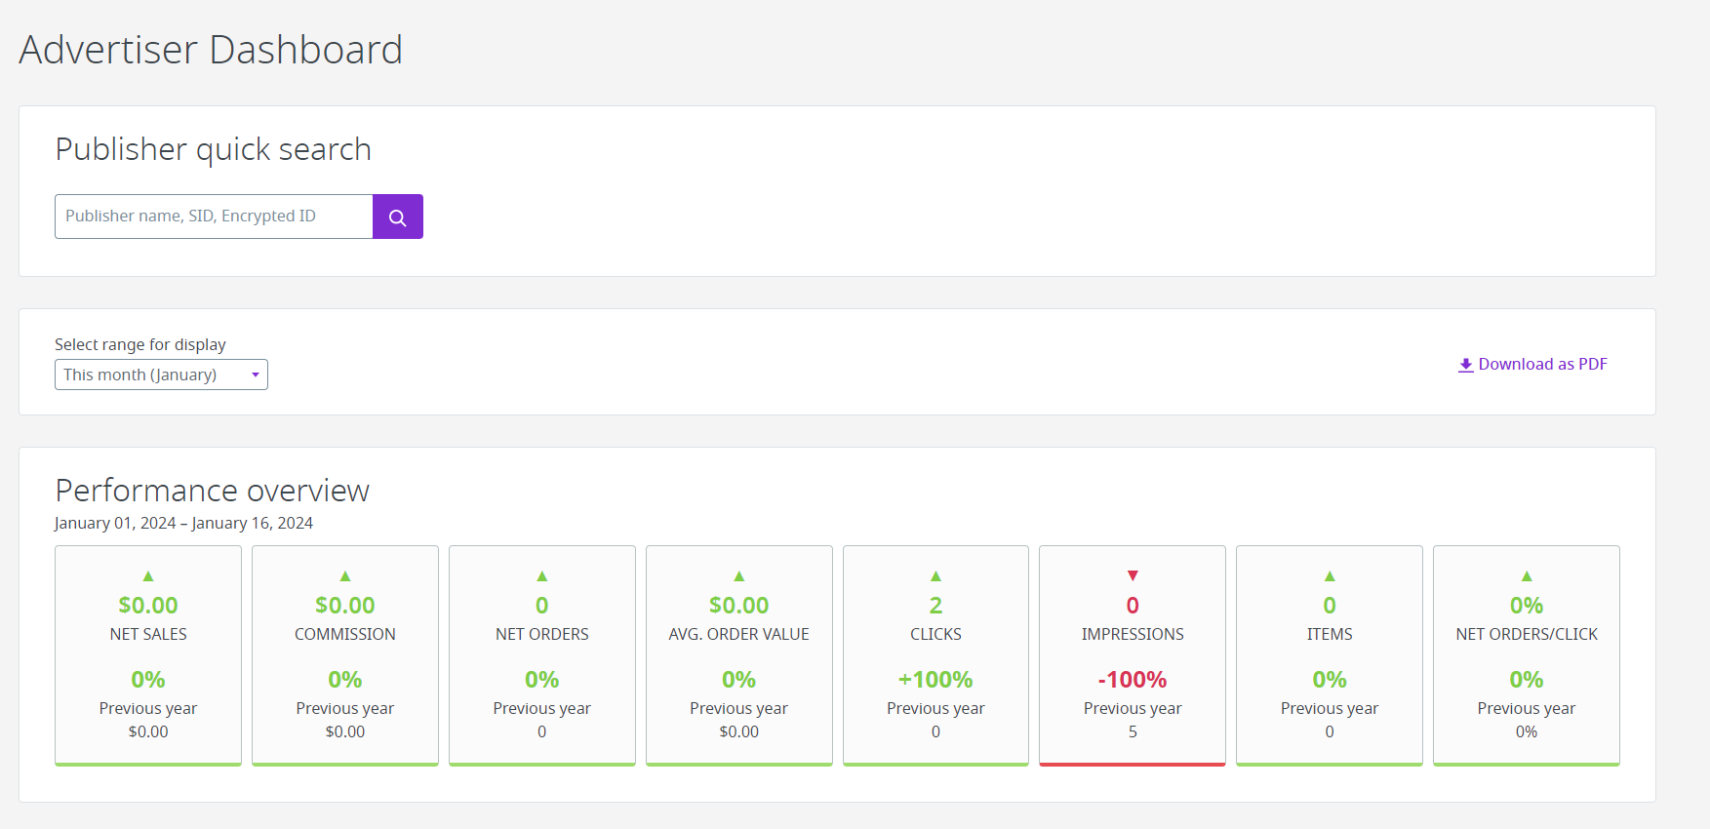This screenshot has height=829, width=1710.
Task: Click the dropdown caret beside This month
Action: [256, 375]
